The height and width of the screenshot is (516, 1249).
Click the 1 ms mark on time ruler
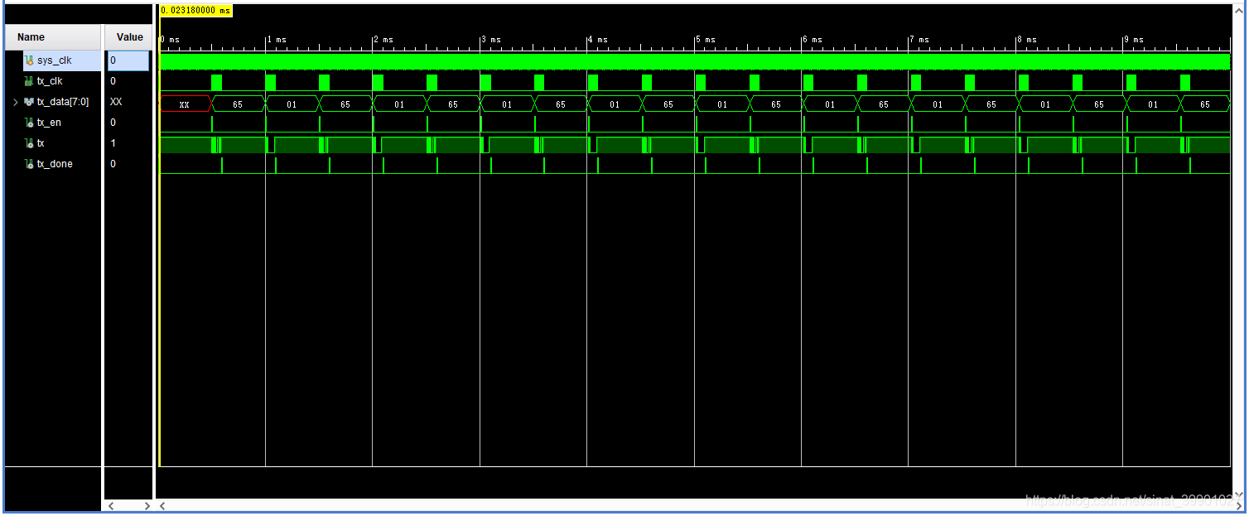(277, 40)
